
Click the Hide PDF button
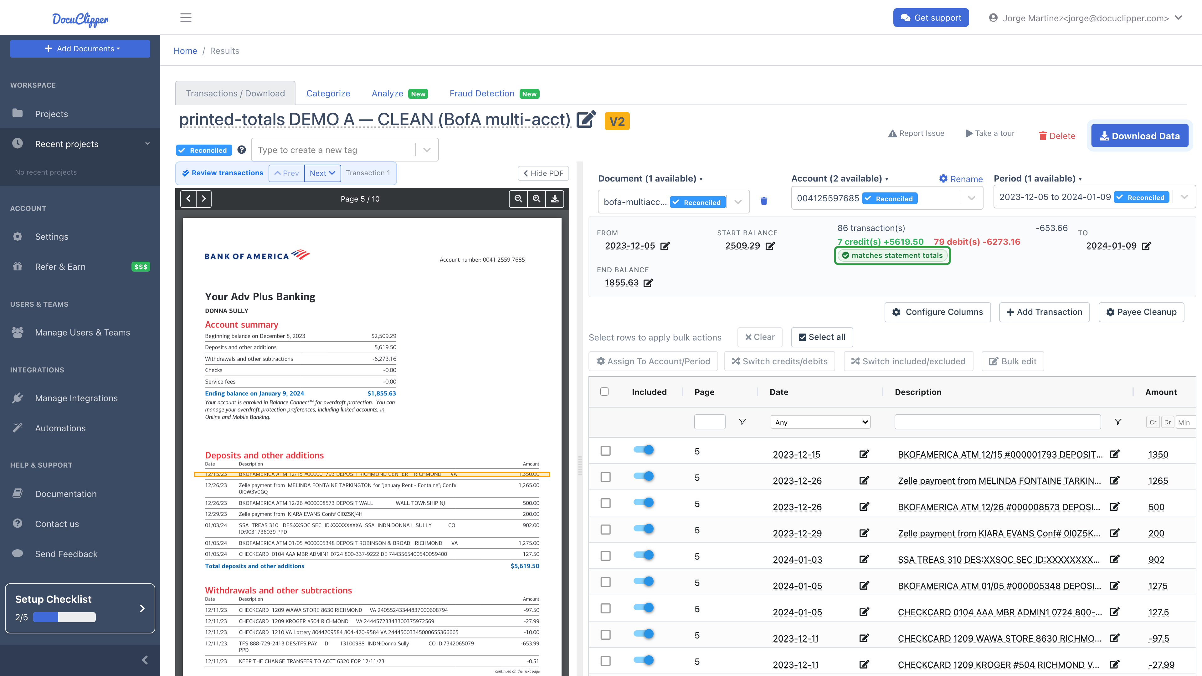tap(543, 173)
